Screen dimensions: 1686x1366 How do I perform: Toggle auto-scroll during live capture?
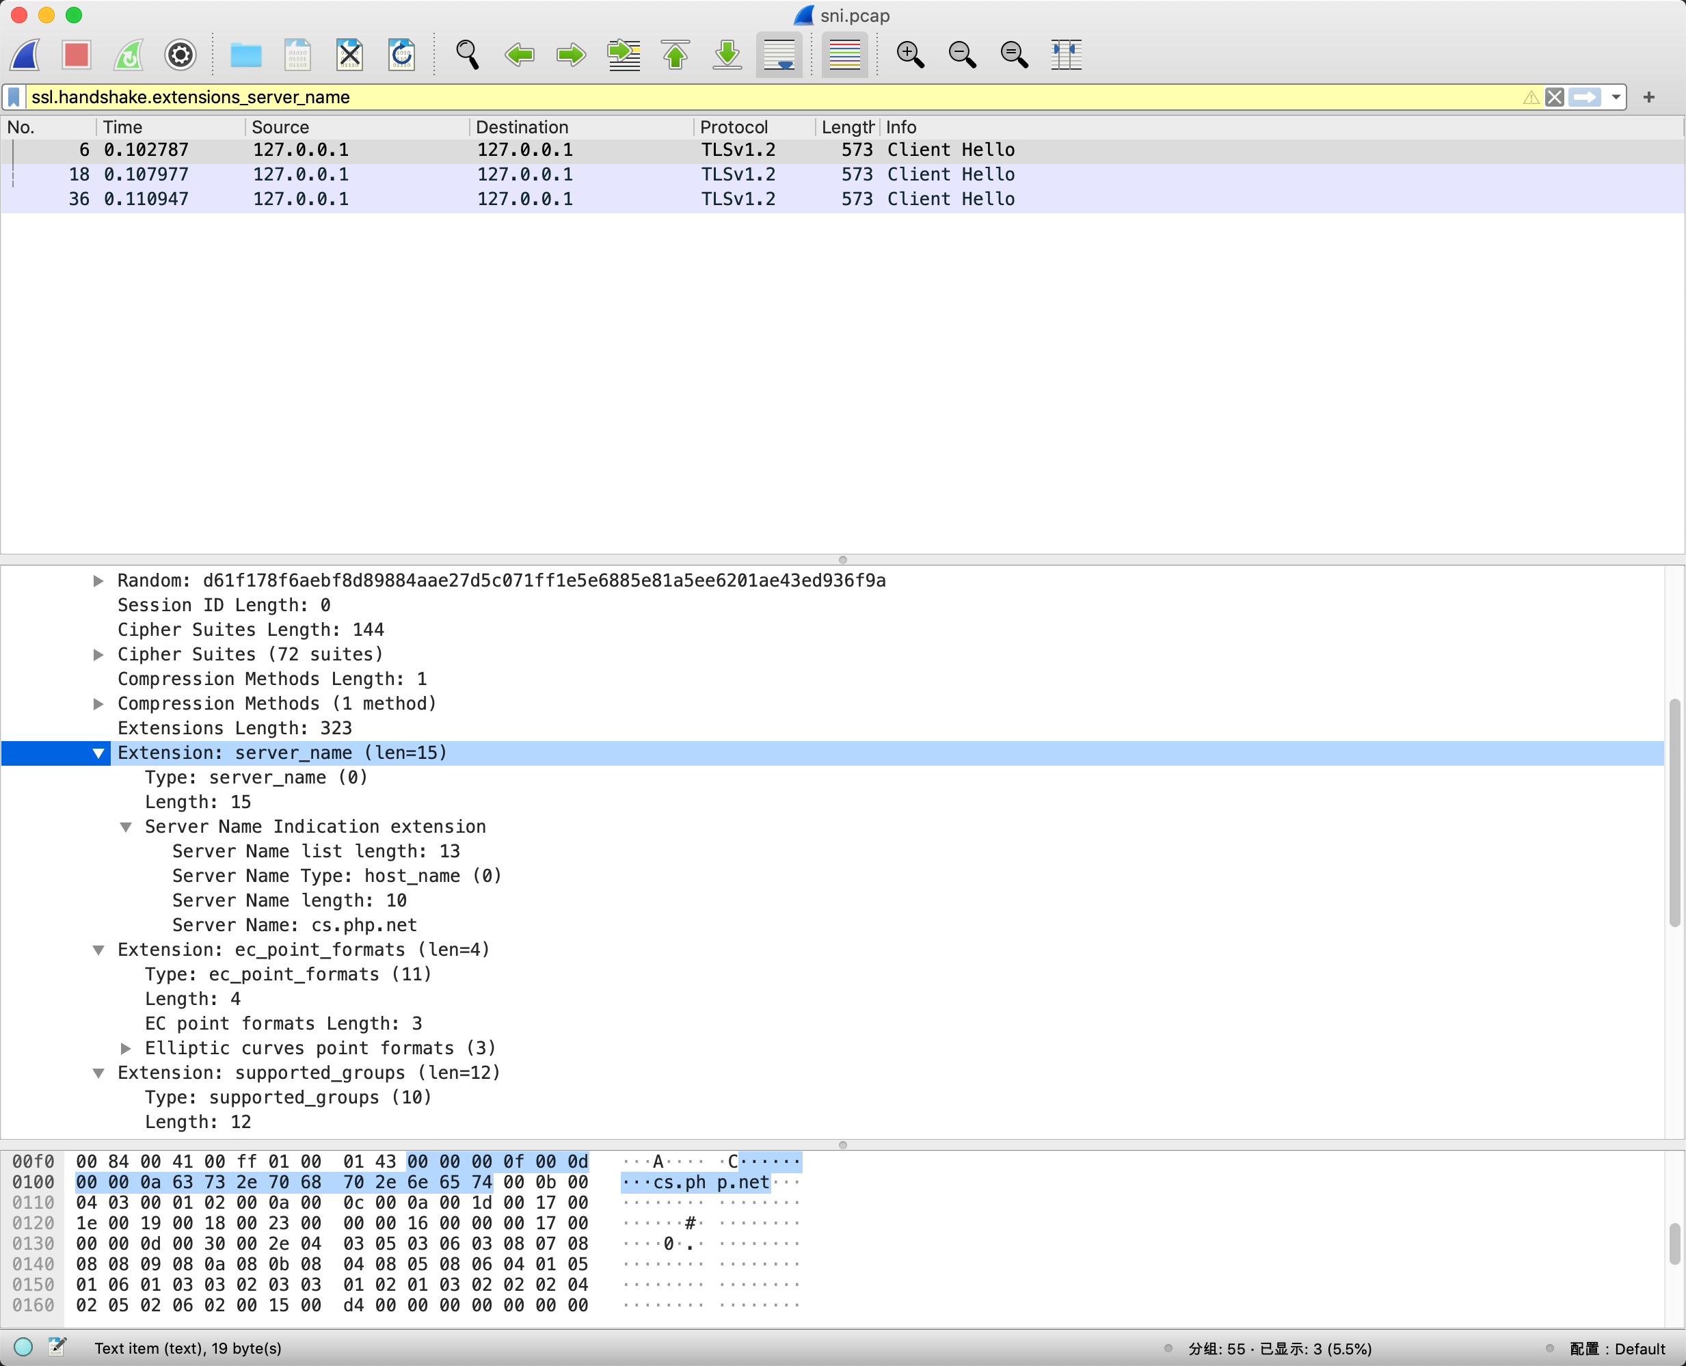tap(779, 54)
